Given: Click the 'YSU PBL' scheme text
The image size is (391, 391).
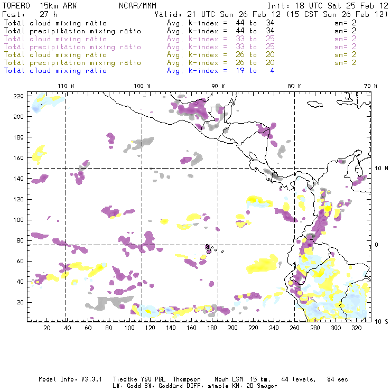Looking at the screenshot, I should pyautogui.click(x=153, y=379).
